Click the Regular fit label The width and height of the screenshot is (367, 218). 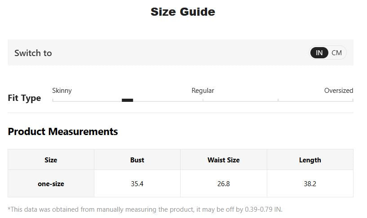point(203,91)
